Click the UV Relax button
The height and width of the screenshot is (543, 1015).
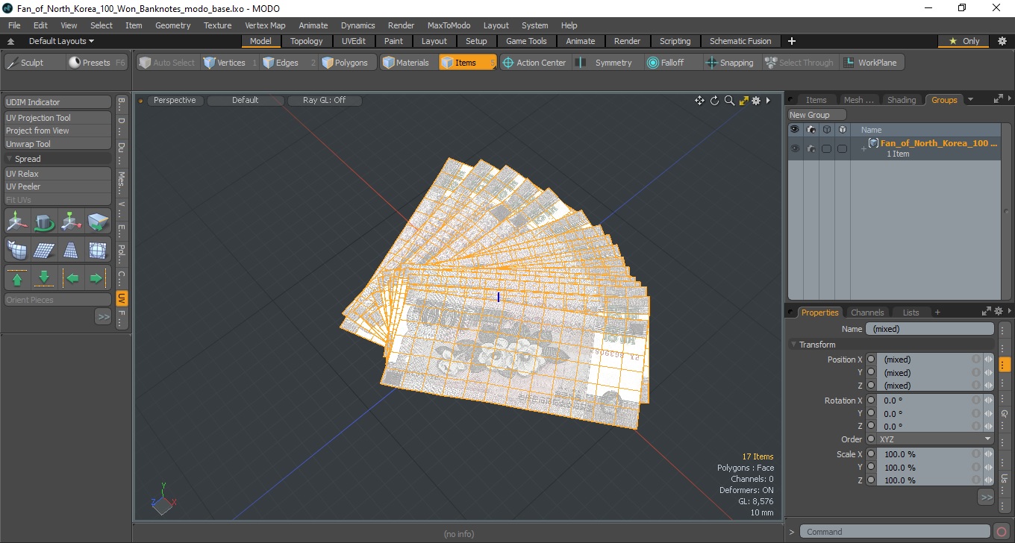[57, 174]
